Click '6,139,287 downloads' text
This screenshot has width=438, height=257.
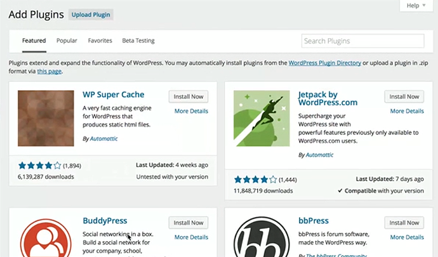(x=46, y=177)
